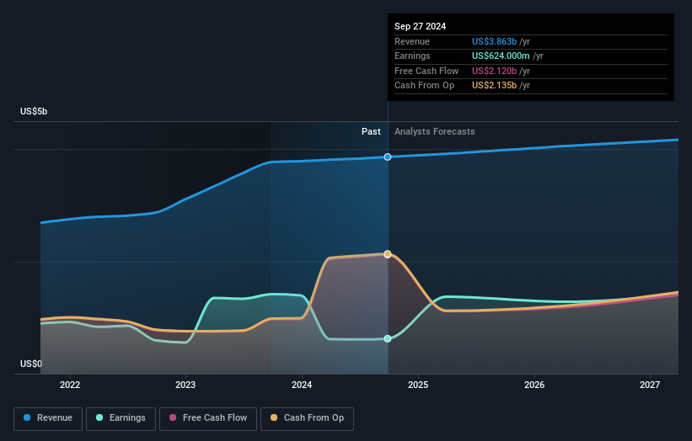Screen dimensions: 692x441
Task: Click the 'Sep 27 2024' tooltip date
Action: (x=420, y=26)
